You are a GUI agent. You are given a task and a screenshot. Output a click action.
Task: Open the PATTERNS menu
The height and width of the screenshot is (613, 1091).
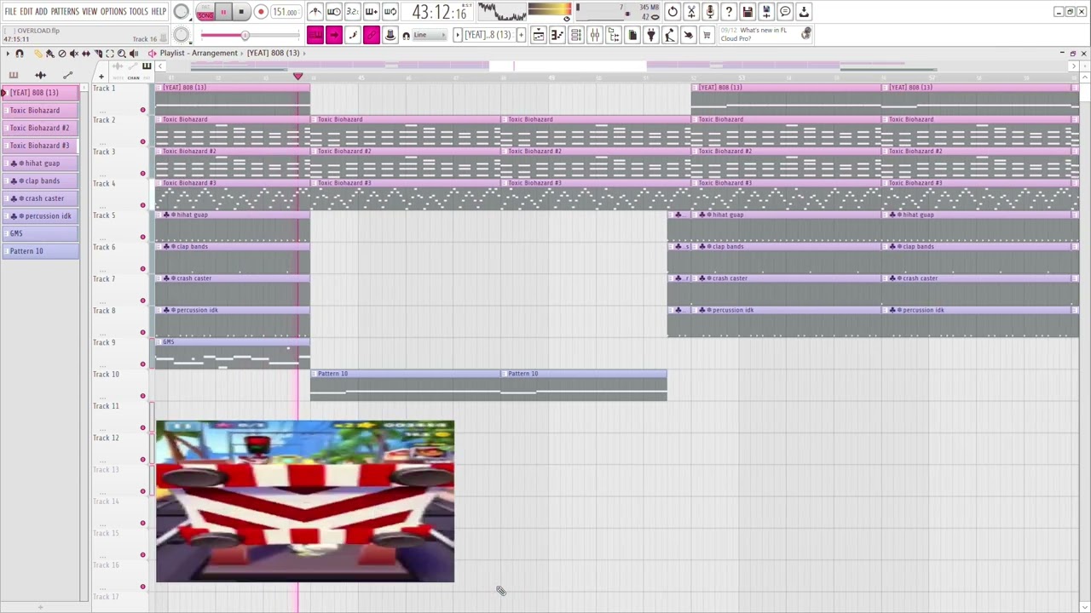pyautogui.click(x=65, y=12)
